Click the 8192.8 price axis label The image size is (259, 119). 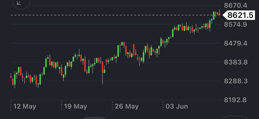[x=235, y=100]
